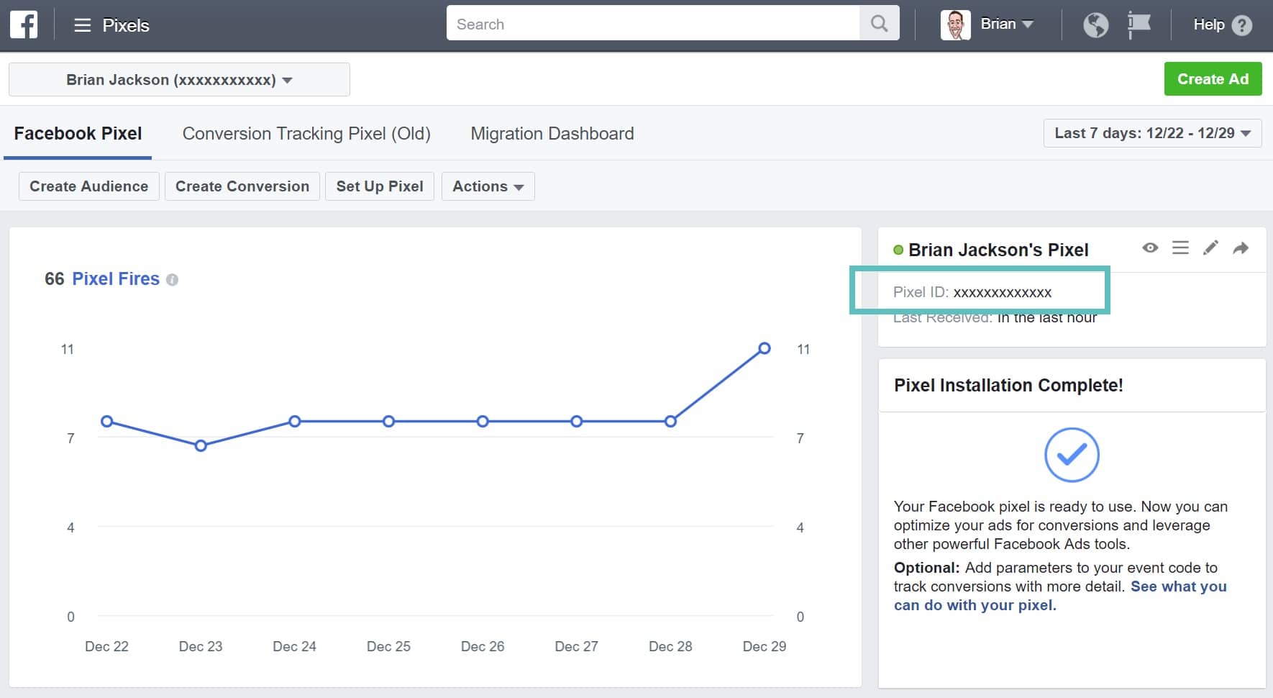Image resolution: width=1273 pixels, height=698 pixels.
Task: Click the Facebook logo icon
Action: [24, 24]
